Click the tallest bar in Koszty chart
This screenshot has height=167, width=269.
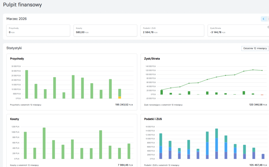44,143
